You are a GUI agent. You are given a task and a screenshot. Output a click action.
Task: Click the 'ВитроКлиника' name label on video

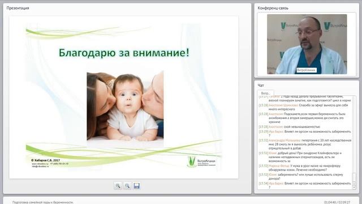click(x=307, y=70)
